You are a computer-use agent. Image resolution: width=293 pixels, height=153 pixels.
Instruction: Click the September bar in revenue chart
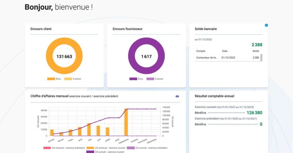click(x=126, y=122)
